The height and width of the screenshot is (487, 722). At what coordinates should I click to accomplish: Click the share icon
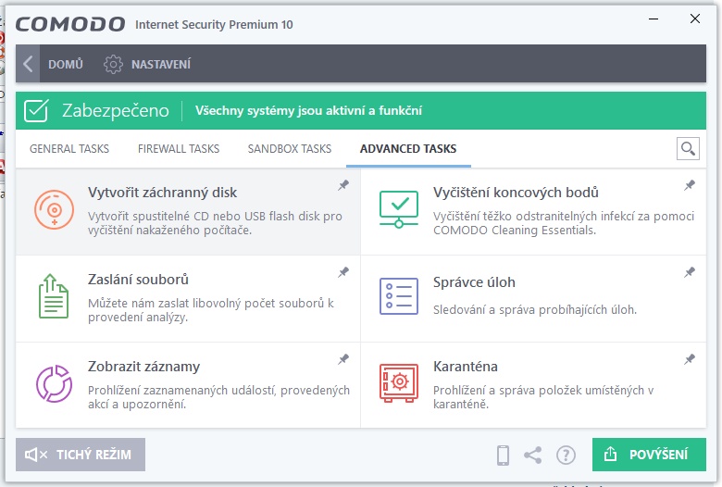tap(532, 455)
